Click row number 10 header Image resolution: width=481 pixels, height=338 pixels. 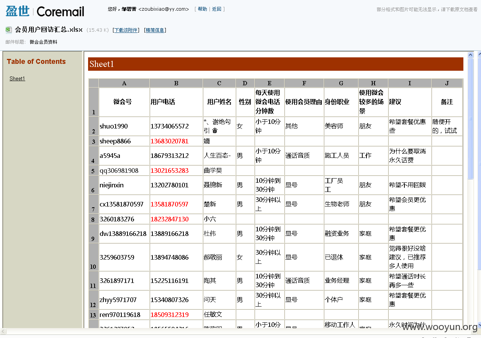pyautogui.click(x=93, y=257)
